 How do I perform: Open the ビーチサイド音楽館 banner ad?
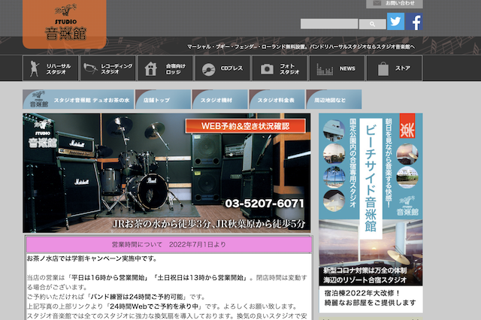tap(371, 210)
